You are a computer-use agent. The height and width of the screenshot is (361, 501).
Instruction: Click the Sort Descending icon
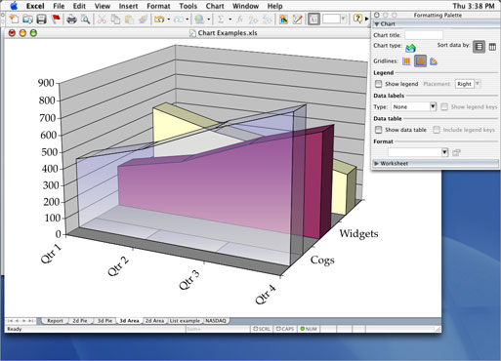click(x=267, y=20)
